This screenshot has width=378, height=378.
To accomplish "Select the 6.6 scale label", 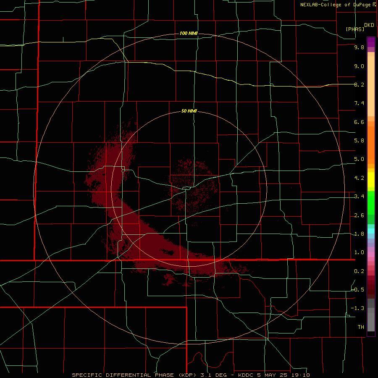I will [x=359, y=122].
